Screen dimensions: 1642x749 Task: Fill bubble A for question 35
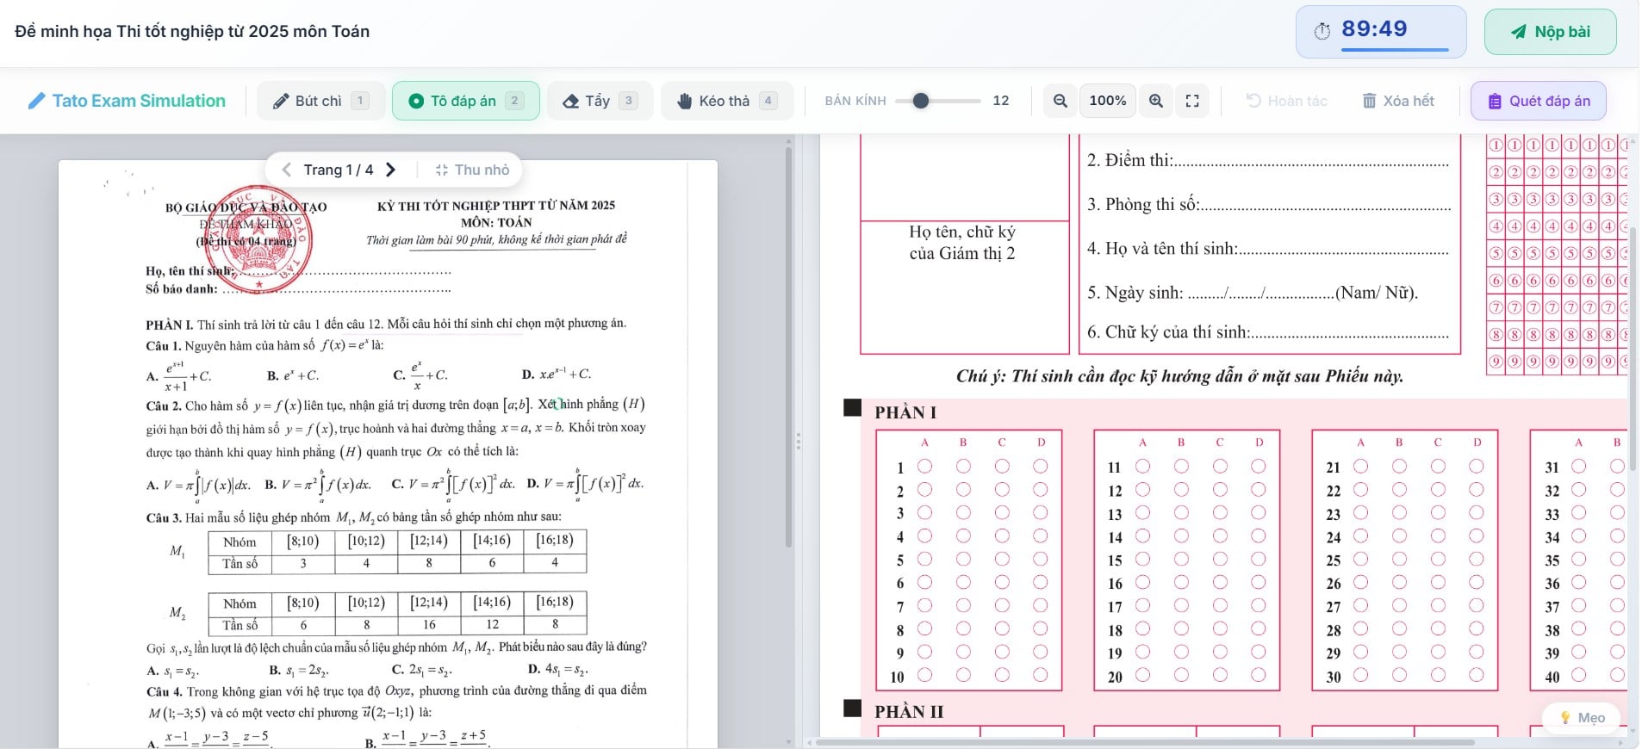click(1578, 559)
